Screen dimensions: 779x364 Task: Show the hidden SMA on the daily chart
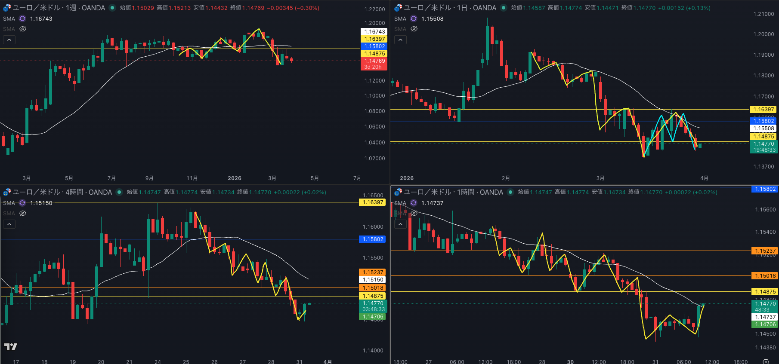(x=414, y=29)
